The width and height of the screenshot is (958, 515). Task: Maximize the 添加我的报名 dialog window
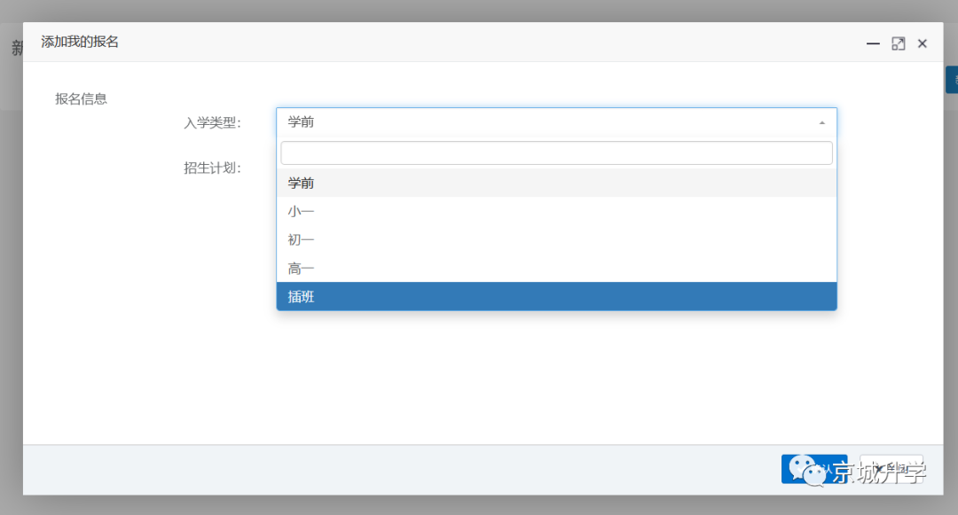coord(898,44)
